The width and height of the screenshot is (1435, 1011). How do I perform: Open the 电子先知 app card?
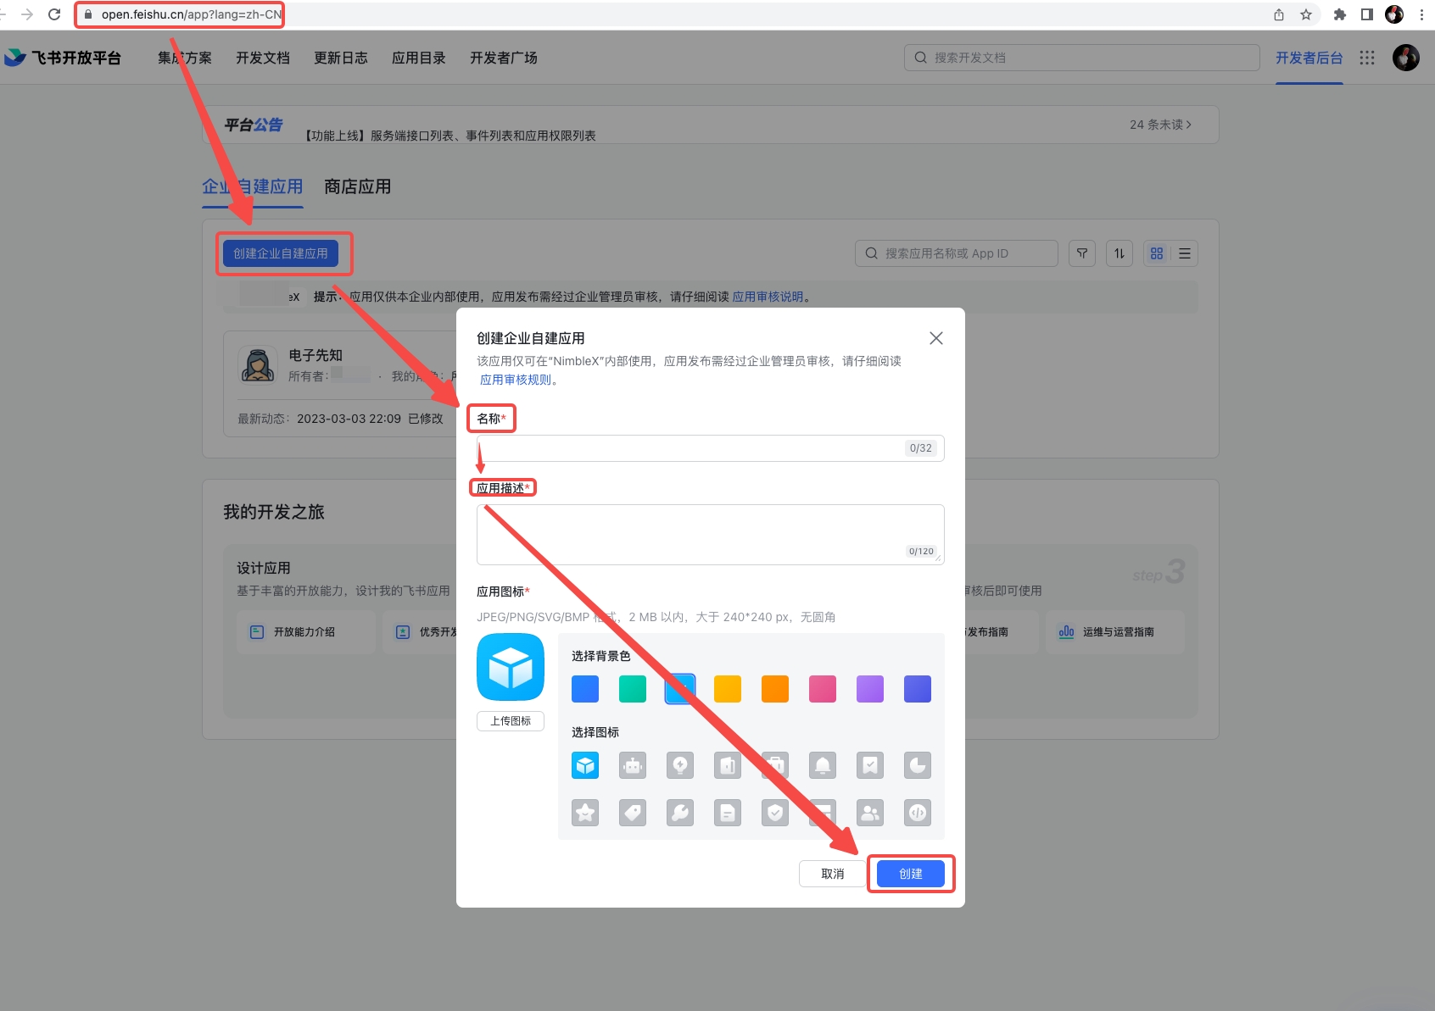tap(339, 384)
